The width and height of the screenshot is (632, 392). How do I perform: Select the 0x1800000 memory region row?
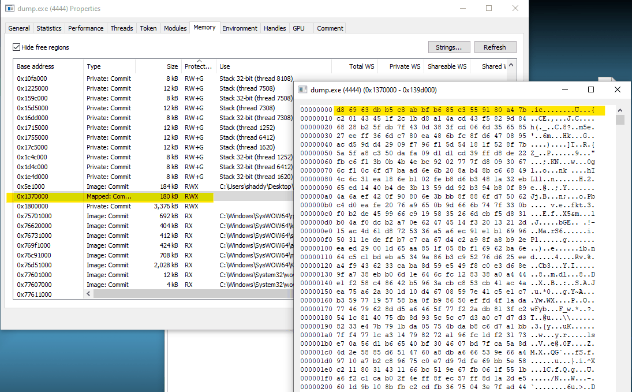(x=153, y=206)
